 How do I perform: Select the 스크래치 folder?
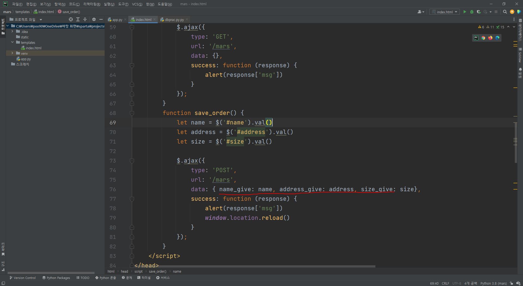pyautogui.click(x=22, y=64)
